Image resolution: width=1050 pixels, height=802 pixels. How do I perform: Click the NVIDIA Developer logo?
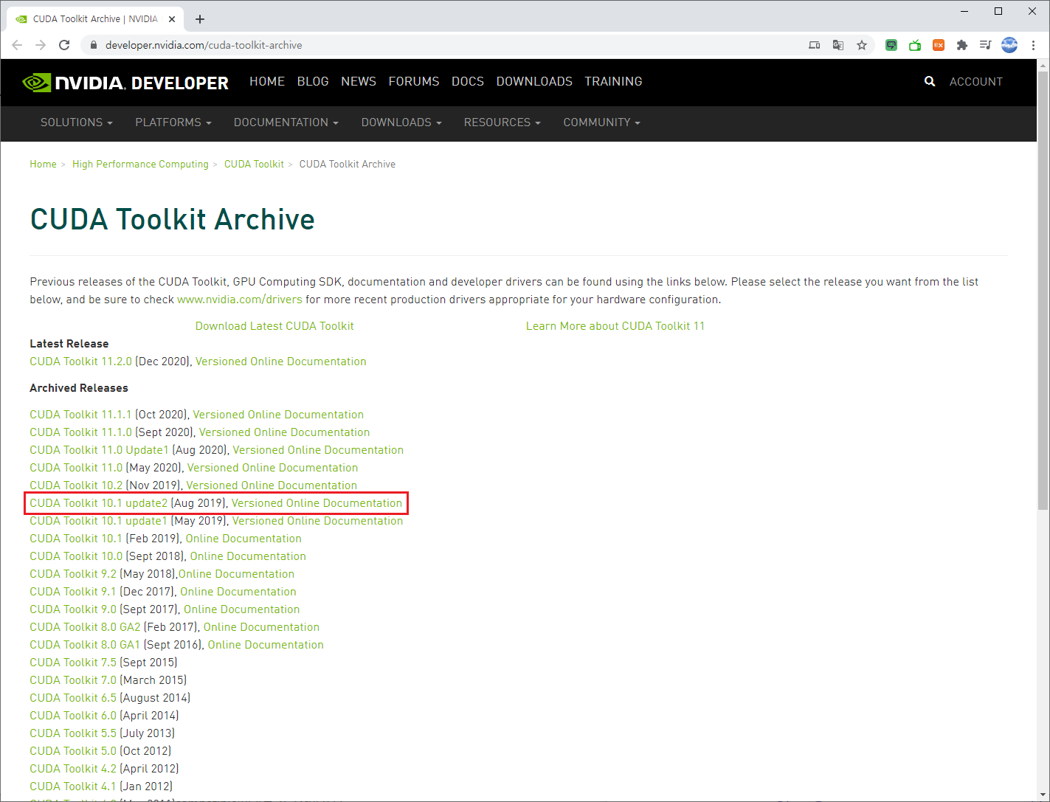pyautogui.click(x=125, y=82)
